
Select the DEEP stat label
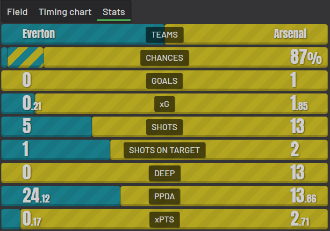click(164, 174)
